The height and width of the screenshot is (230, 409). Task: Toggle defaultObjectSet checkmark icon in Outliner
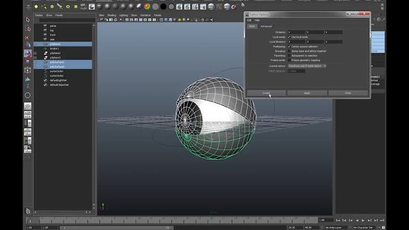[x=45, y=85]
